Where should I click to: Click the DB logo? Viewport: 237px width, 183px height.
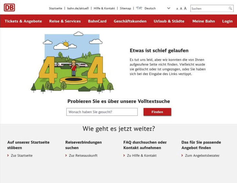(9, 7)
